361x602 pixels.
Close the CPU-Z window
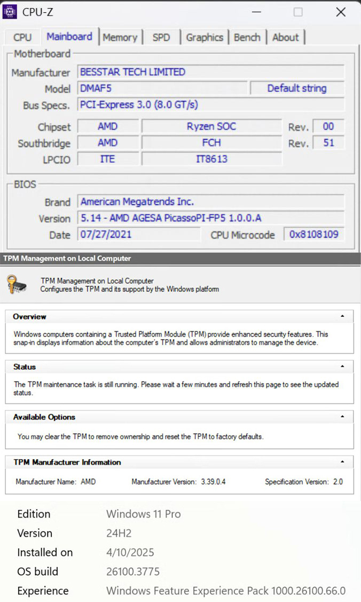pos(341,12)
